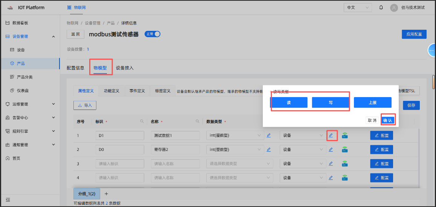Click the 标识 input field in row 3
This screenshot has height=207, width=436.
120,164
